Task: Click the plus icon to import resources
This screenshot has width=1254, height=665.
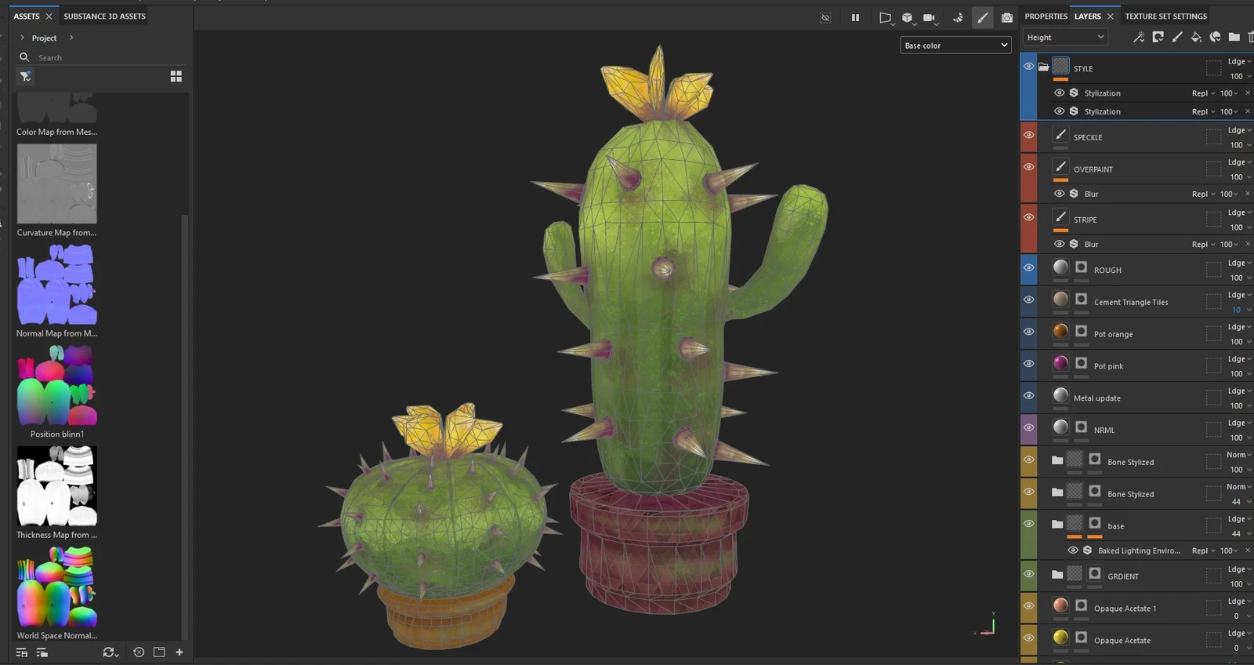Action: (179, 652)
